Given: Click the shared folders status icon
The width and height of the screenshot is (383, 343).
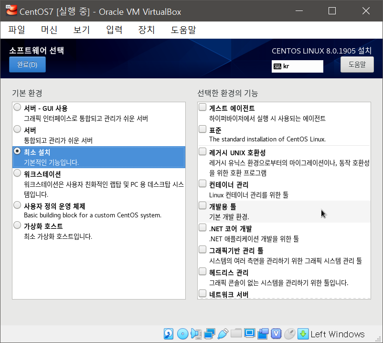Looking at the screenshot, I should (x=236, y=333).
